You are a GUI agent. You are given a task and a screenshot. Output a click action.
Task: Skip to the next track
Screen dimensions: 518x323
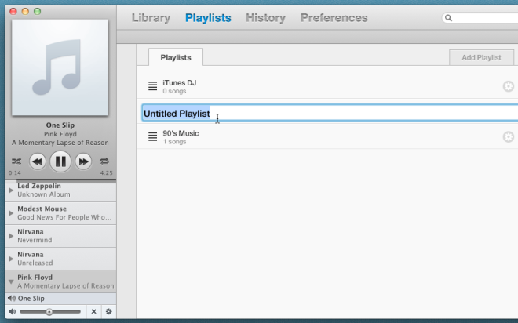(x=83, y=161)
